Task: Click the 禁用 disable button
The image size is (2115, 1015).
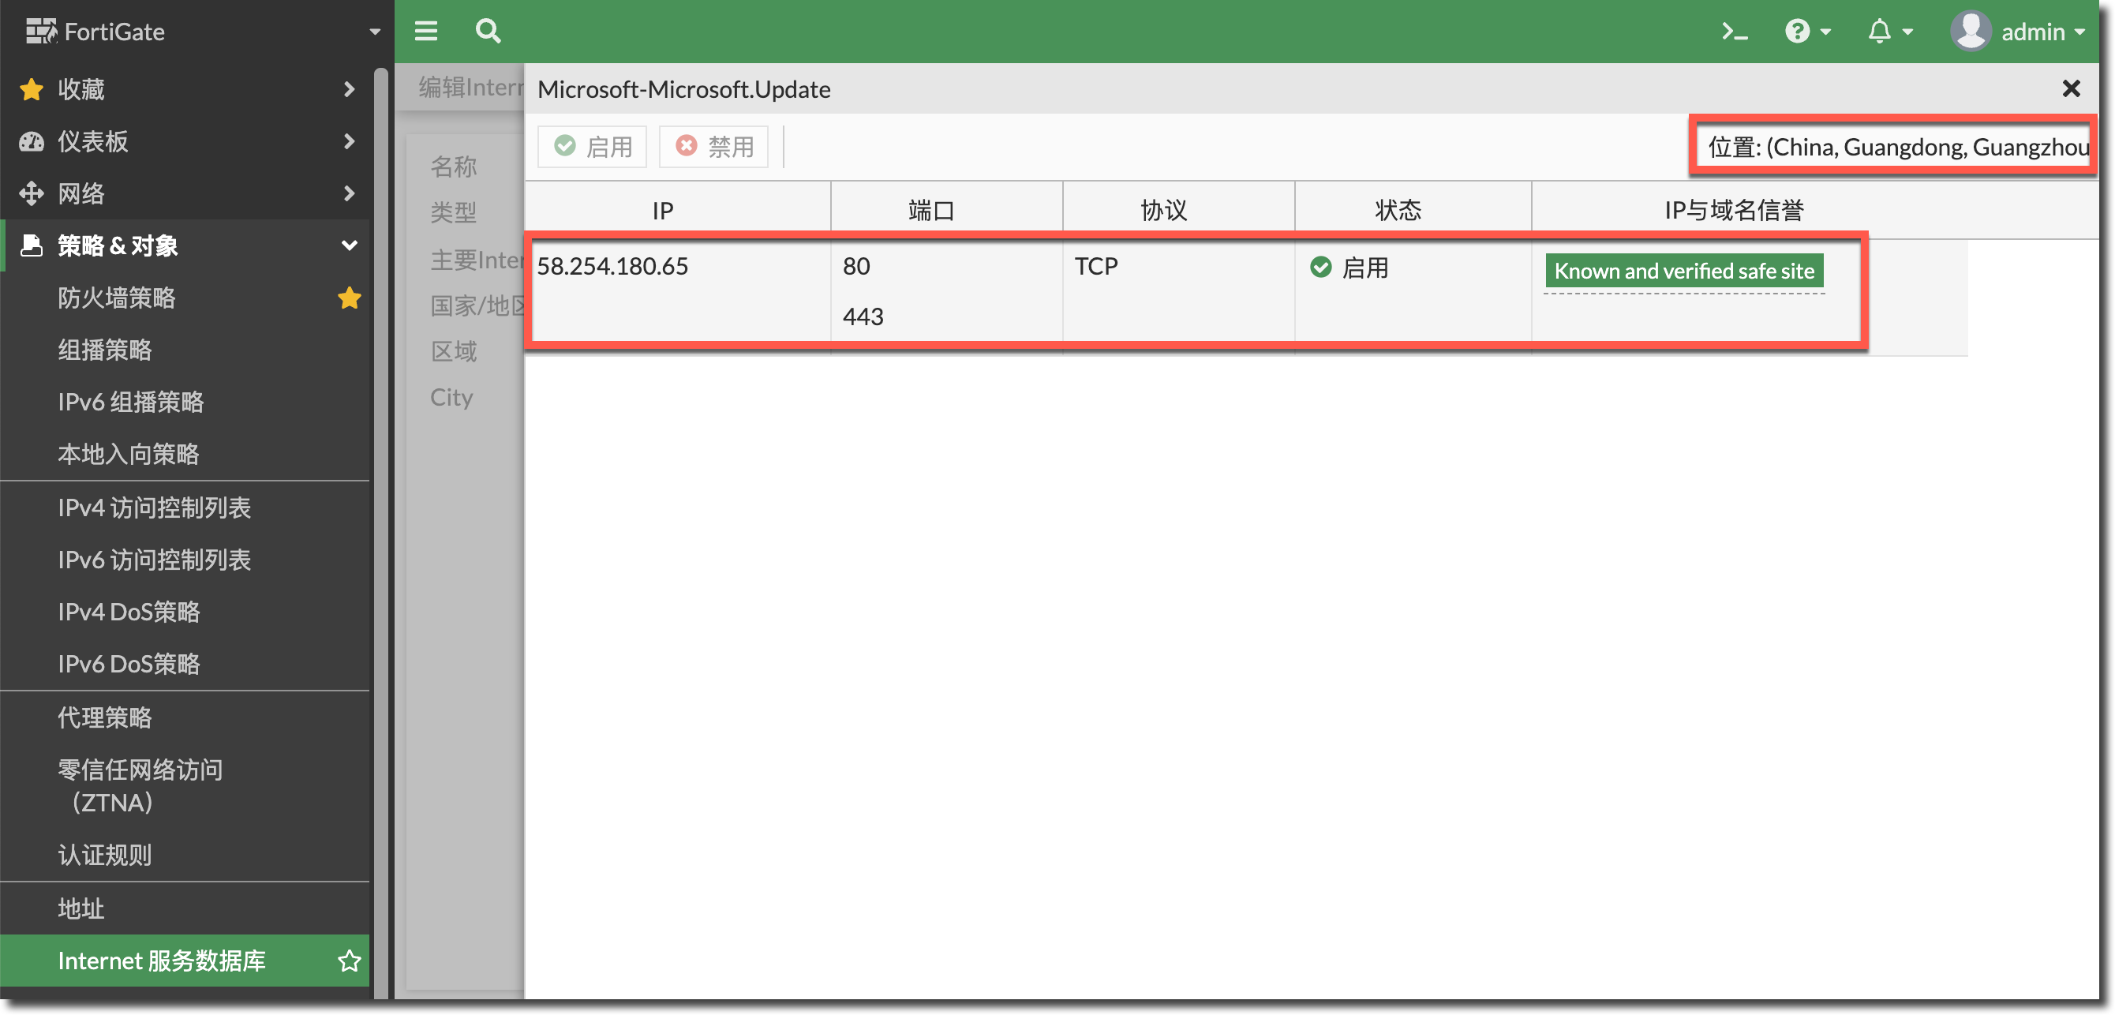Action: [713, 147]
